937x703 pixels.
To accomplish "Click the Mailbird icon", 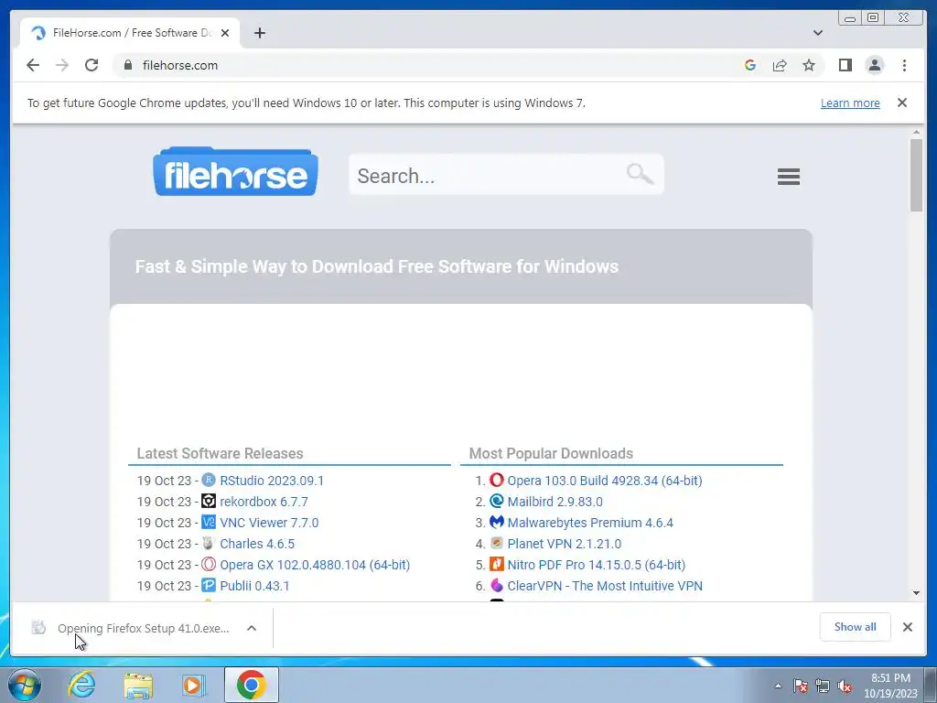I will coord(497,501).
